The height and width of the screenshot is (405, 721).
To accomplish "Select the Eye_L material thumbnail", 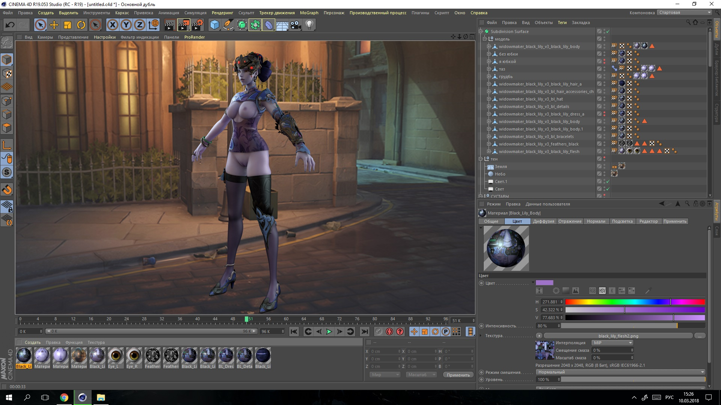I will pyautogui.click(x=115, y=358).
